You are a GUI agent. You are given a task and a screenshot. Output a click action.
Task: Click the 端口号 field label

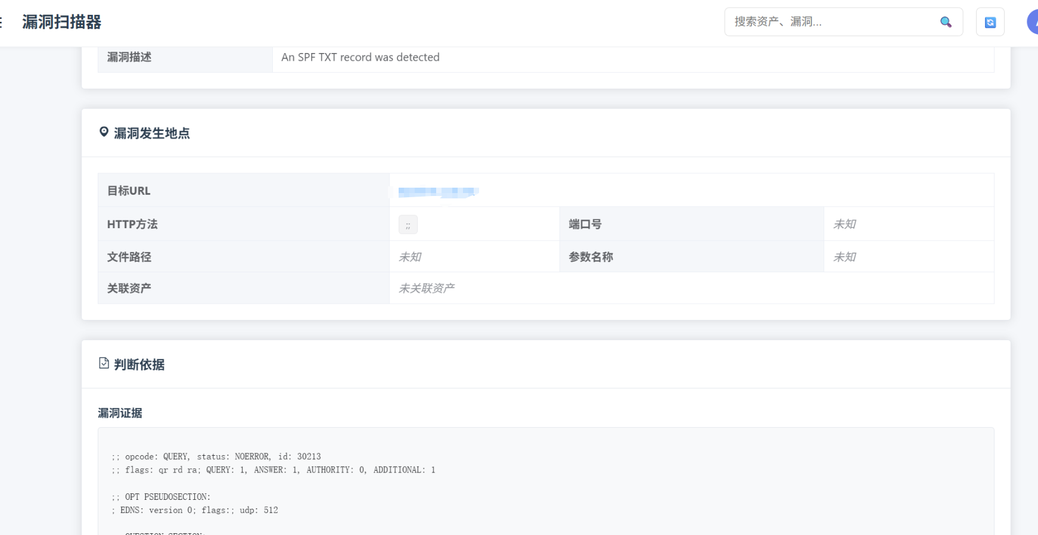click(585, 224)
